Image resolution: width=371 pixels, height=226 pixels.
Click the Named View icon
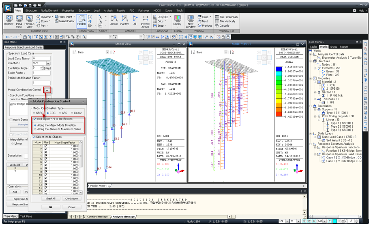click(x=57, y=21)
